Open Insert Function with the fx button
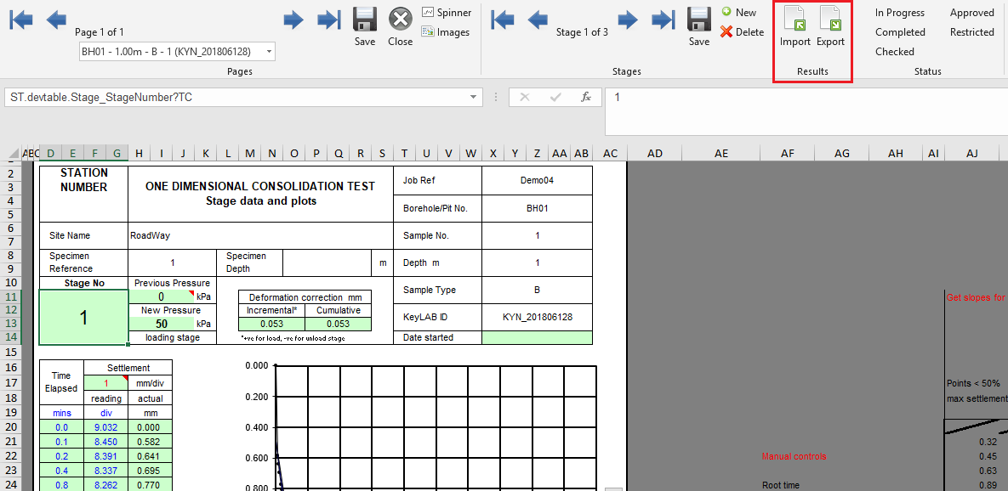Screen dimensions: 1008x491 (x=585, y=97)
